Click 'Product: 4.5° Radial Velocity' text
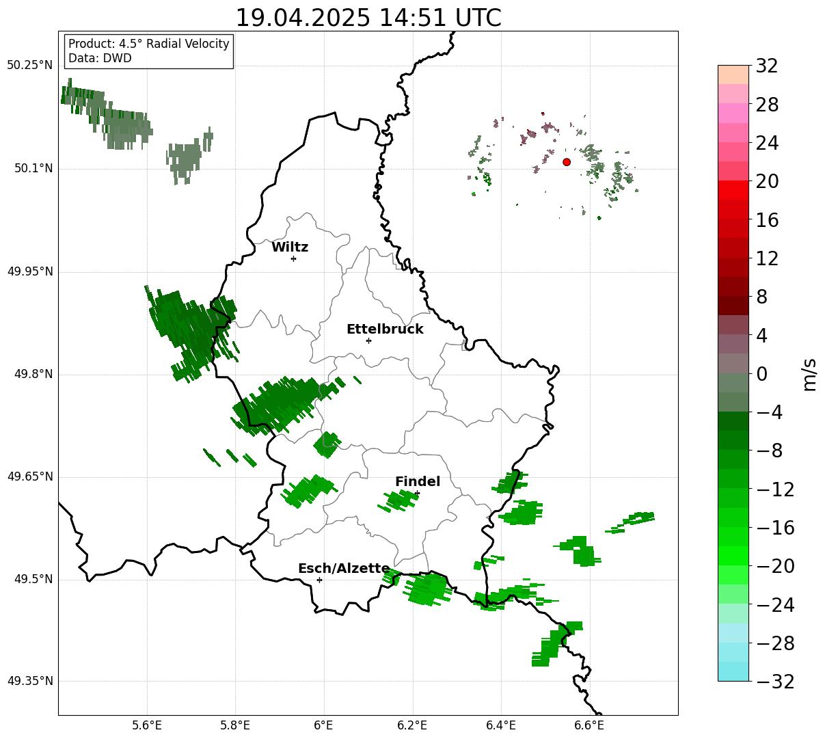Screen dimensions: 825x739 149,44
